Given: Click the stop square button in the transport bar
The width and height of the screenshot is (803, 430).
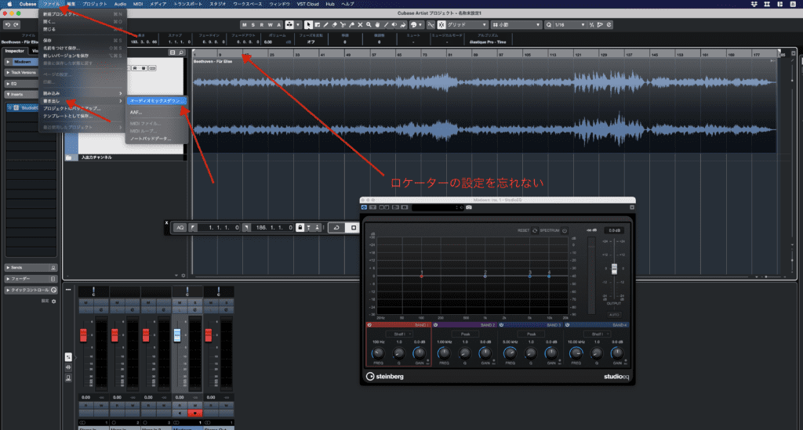Looking at the screenshot, I should (x=354, y=227).
